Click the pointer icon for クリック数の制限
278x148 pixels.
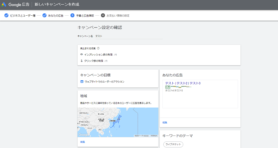coord(81,61)
